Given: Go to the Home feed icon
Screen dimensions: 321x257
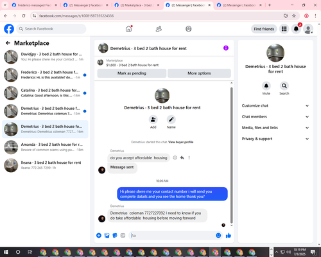Looking at the screenshot, I should pos(128,29).
